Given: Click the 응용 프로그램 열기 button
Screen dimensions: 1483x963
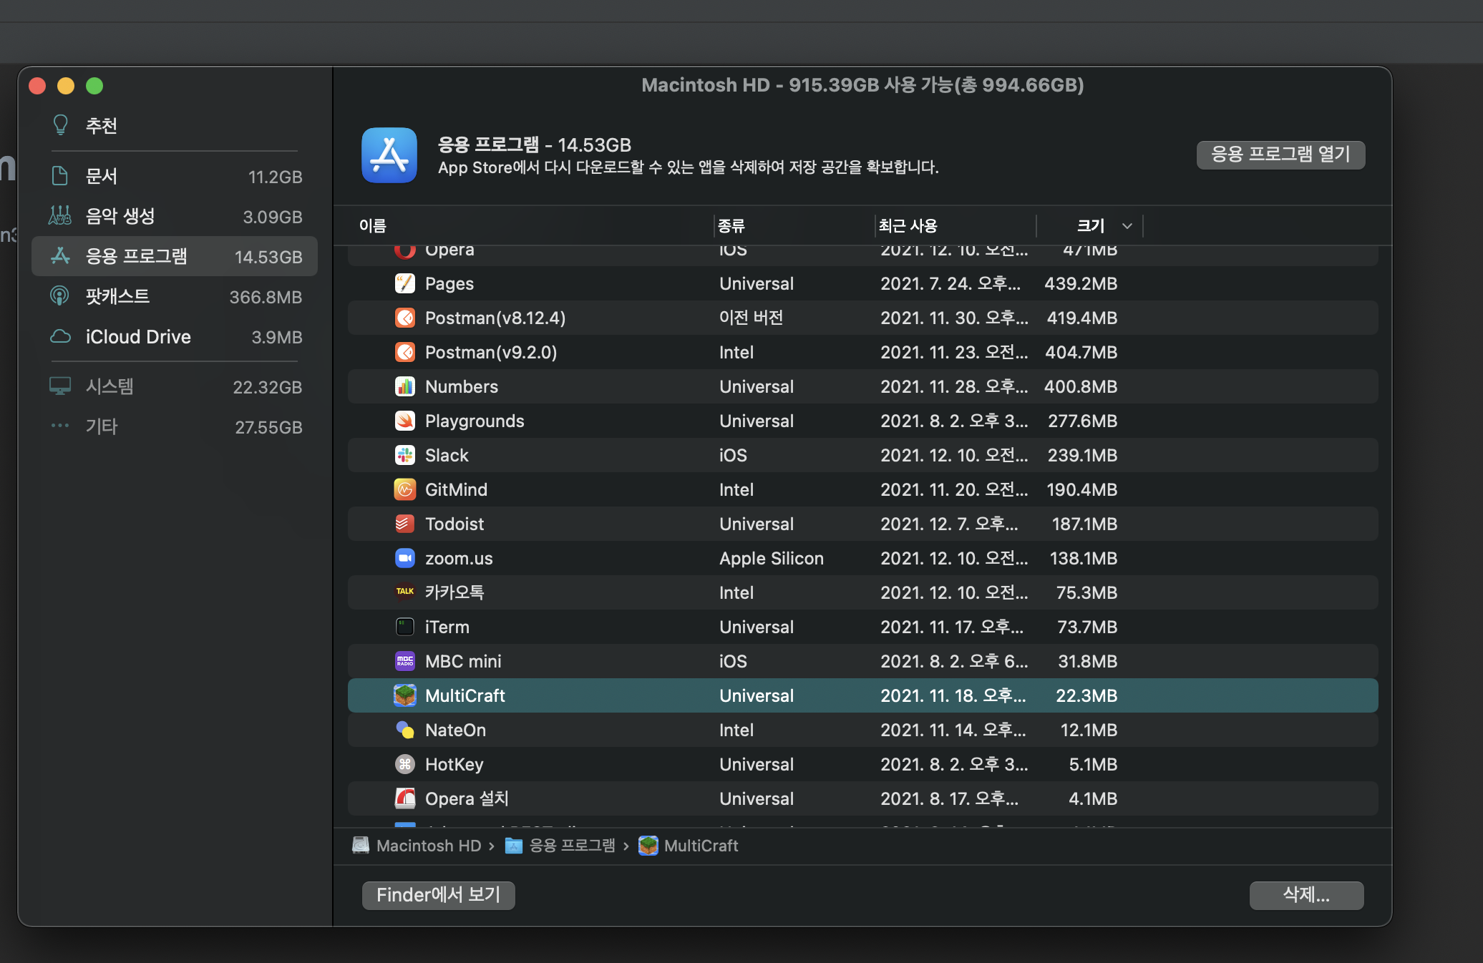Looking at the screenshot, I should point(1280,155).
